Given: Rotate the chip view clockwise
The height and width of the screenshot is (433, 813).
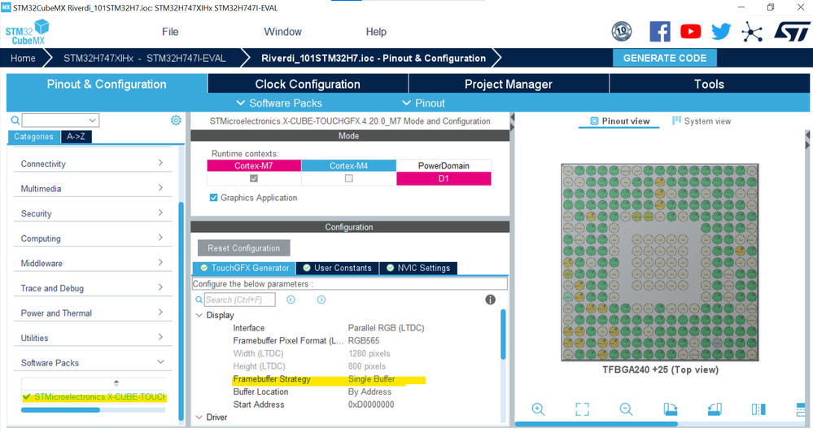Looking at the screenshot, I should click(671, 409).
